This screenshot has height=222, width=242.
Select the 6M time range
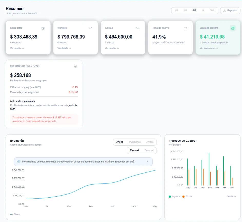194,11
